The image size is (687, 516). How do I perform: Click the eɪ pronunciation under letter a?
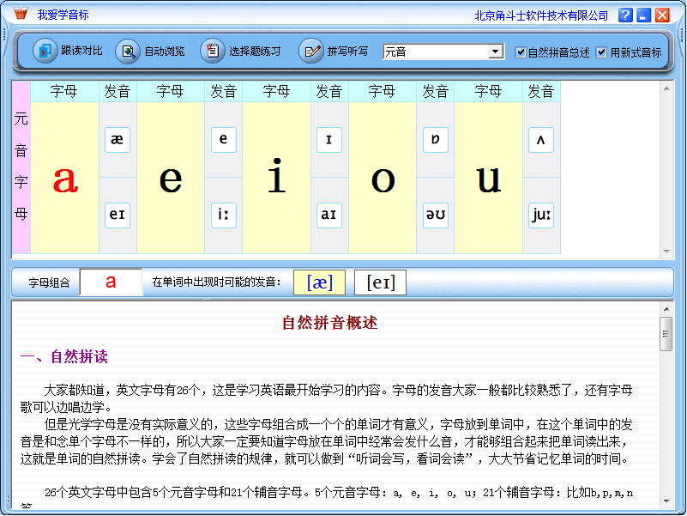[x=117, y=216]
